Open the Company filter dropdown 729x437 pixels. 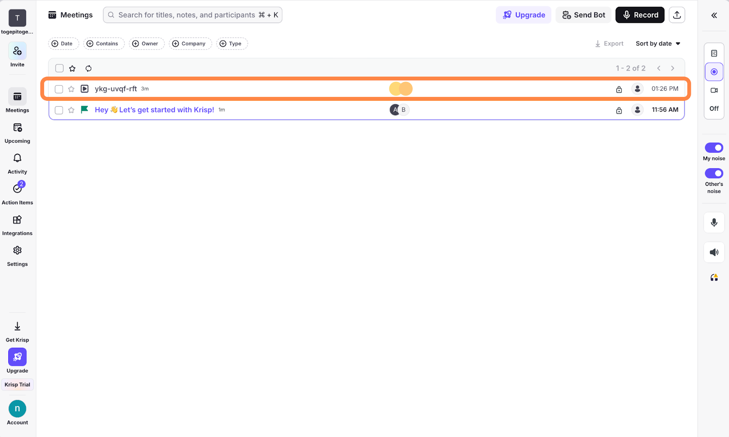[x=190, y=44]
